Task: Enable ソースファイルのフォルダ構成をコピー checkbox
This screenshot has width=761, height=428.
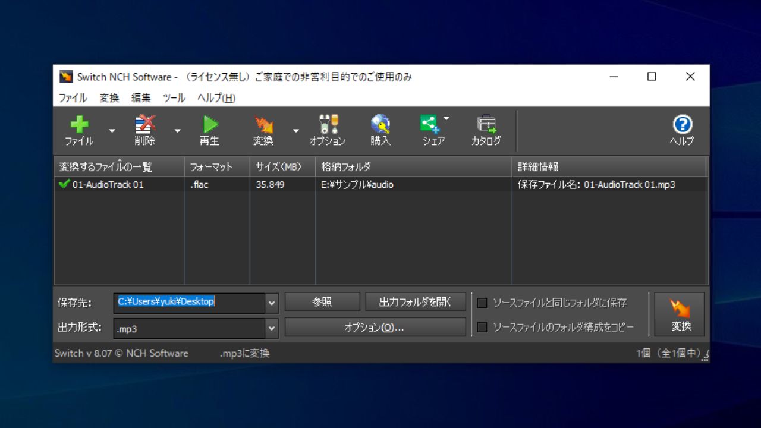Action: 482,327
